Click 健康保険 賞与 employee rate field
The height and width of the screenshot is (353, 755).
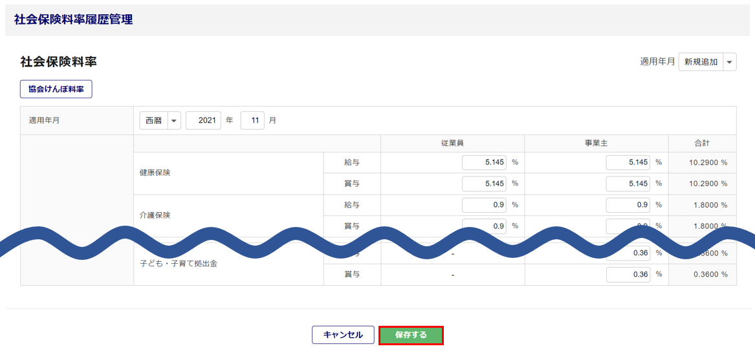(484, 184)
